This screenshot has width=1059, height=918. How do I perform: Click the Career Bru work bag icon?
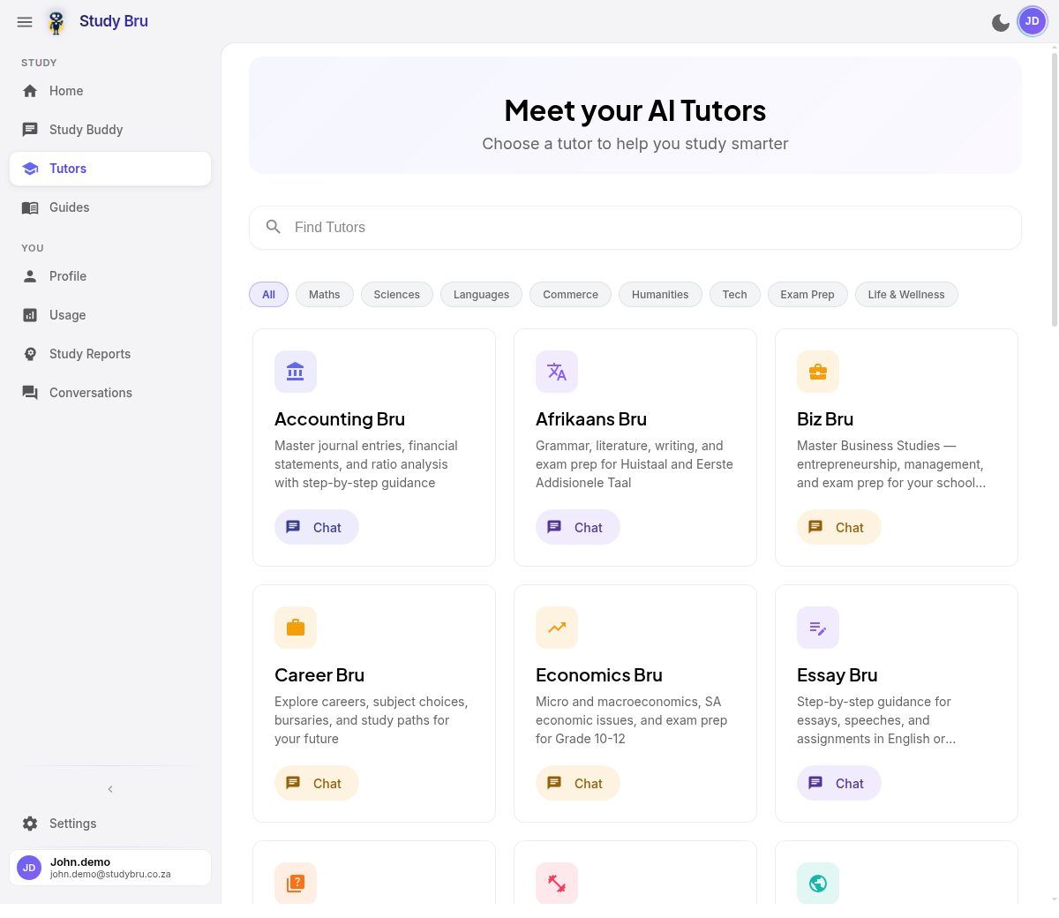coord(296,628)
